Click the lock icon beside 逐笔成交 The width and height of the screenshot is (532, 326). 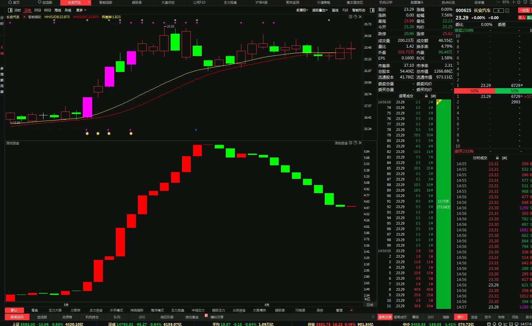point(426,96)
